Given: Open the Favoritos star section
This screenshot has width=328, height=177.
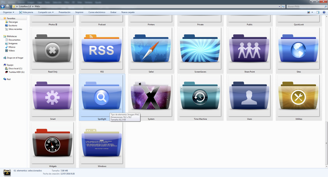Looking at the screenshot, I should coord(9,18).
